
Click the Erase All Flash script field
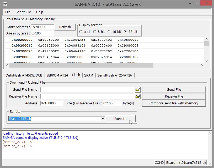[55, 119]
